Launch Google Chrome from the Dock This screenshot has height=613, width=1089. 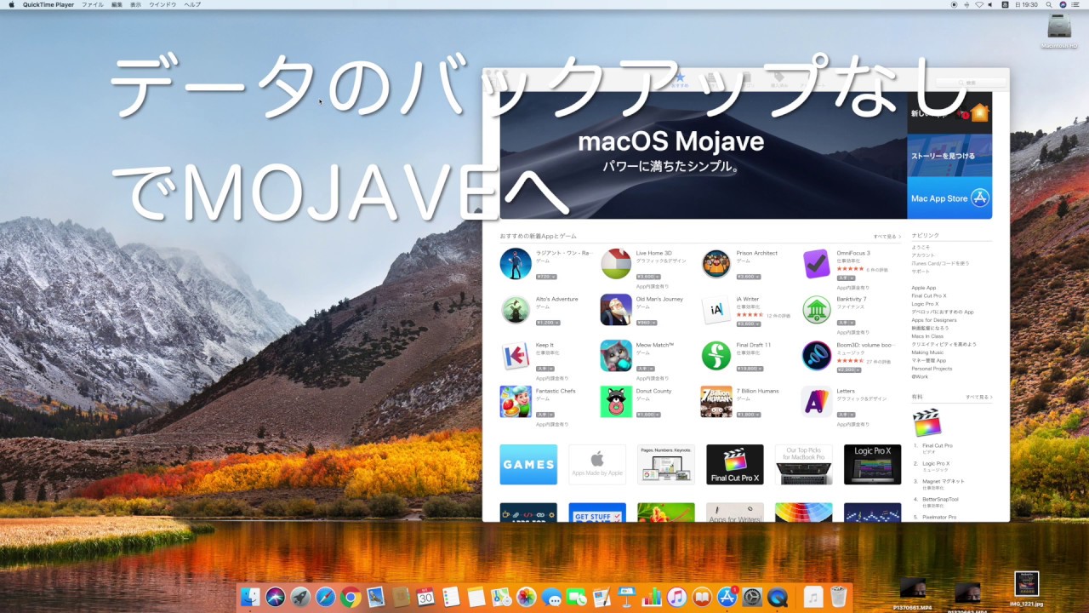click(350, 598)
